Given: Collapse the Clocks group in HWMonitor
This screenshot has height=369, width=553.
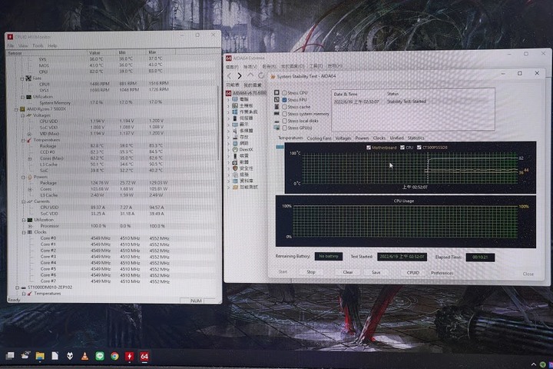Looking at the screenshot, I should pyautogui.click(x=24, y=232).
